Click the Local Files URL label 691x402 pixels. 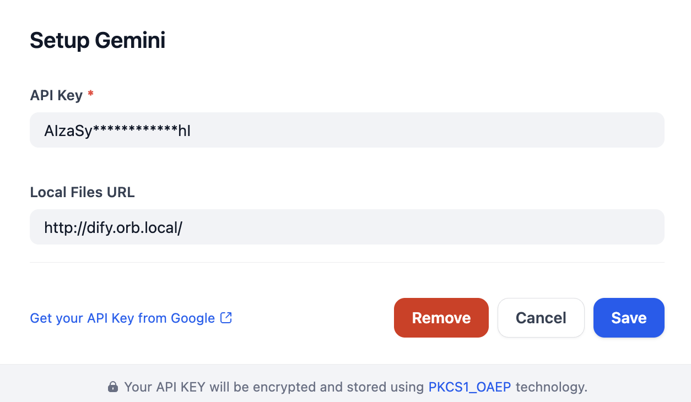(82, 192)
